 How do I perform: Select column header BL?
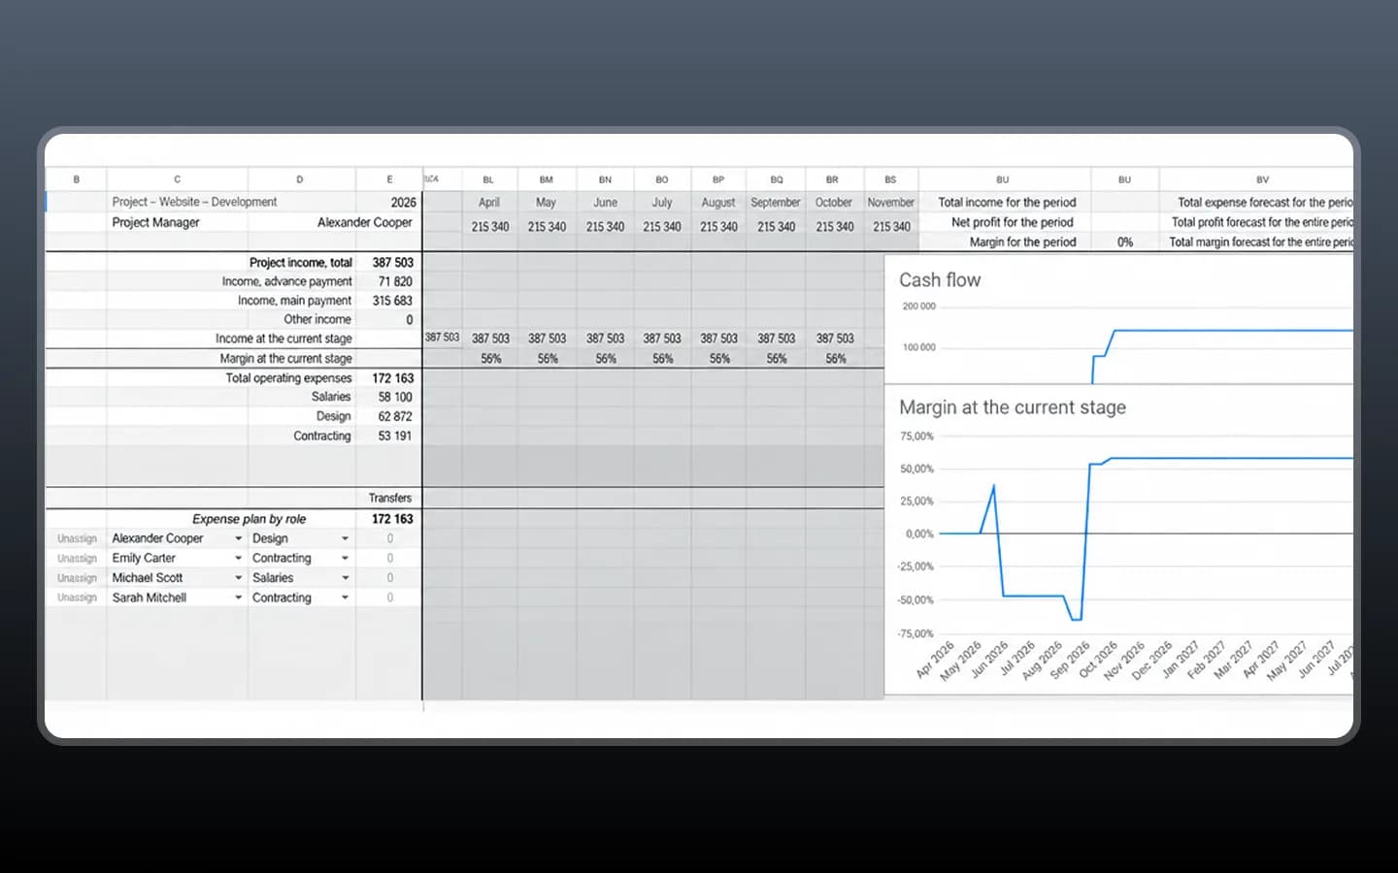tap(488, 179)
